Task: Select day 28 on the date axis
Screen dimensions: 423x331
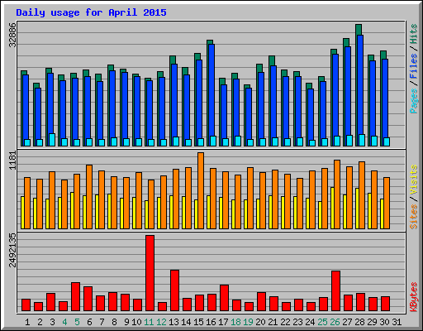Action: pyautogui.click(x=360, y=322)
